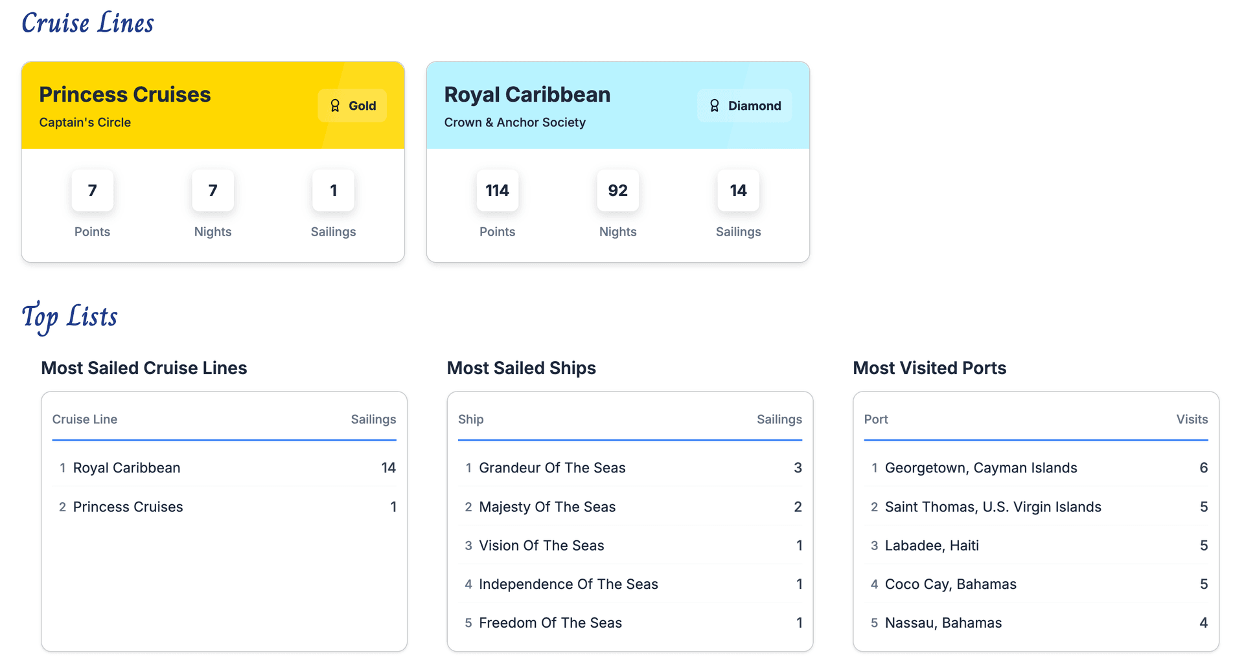The image size is (1244, 664).
Task: Toggle the Gold status badge
Action: point(352,105)
